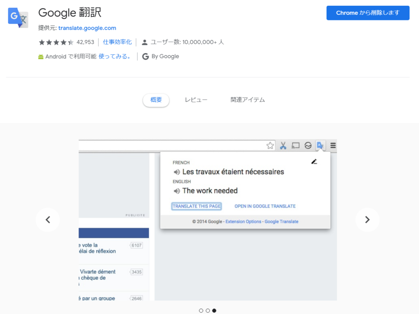Image resolution: width=419 pixels, height=314 pixels.
Task: Click the 仕事効率化 category link
Action: 117,42
